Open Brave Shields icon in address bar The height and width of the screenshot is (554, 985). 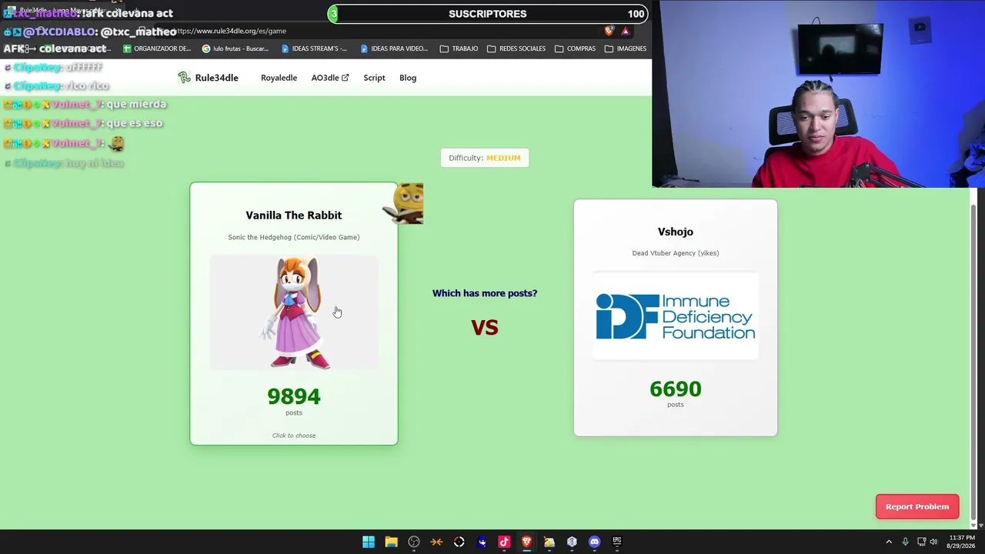click(609, 31)
